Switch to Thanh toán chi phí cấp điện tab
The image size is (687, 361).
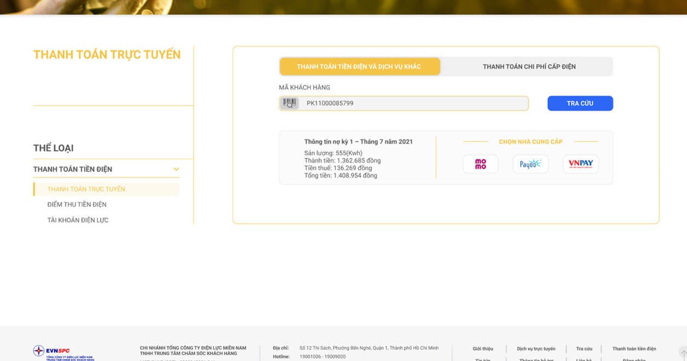(x=529, y=67)
